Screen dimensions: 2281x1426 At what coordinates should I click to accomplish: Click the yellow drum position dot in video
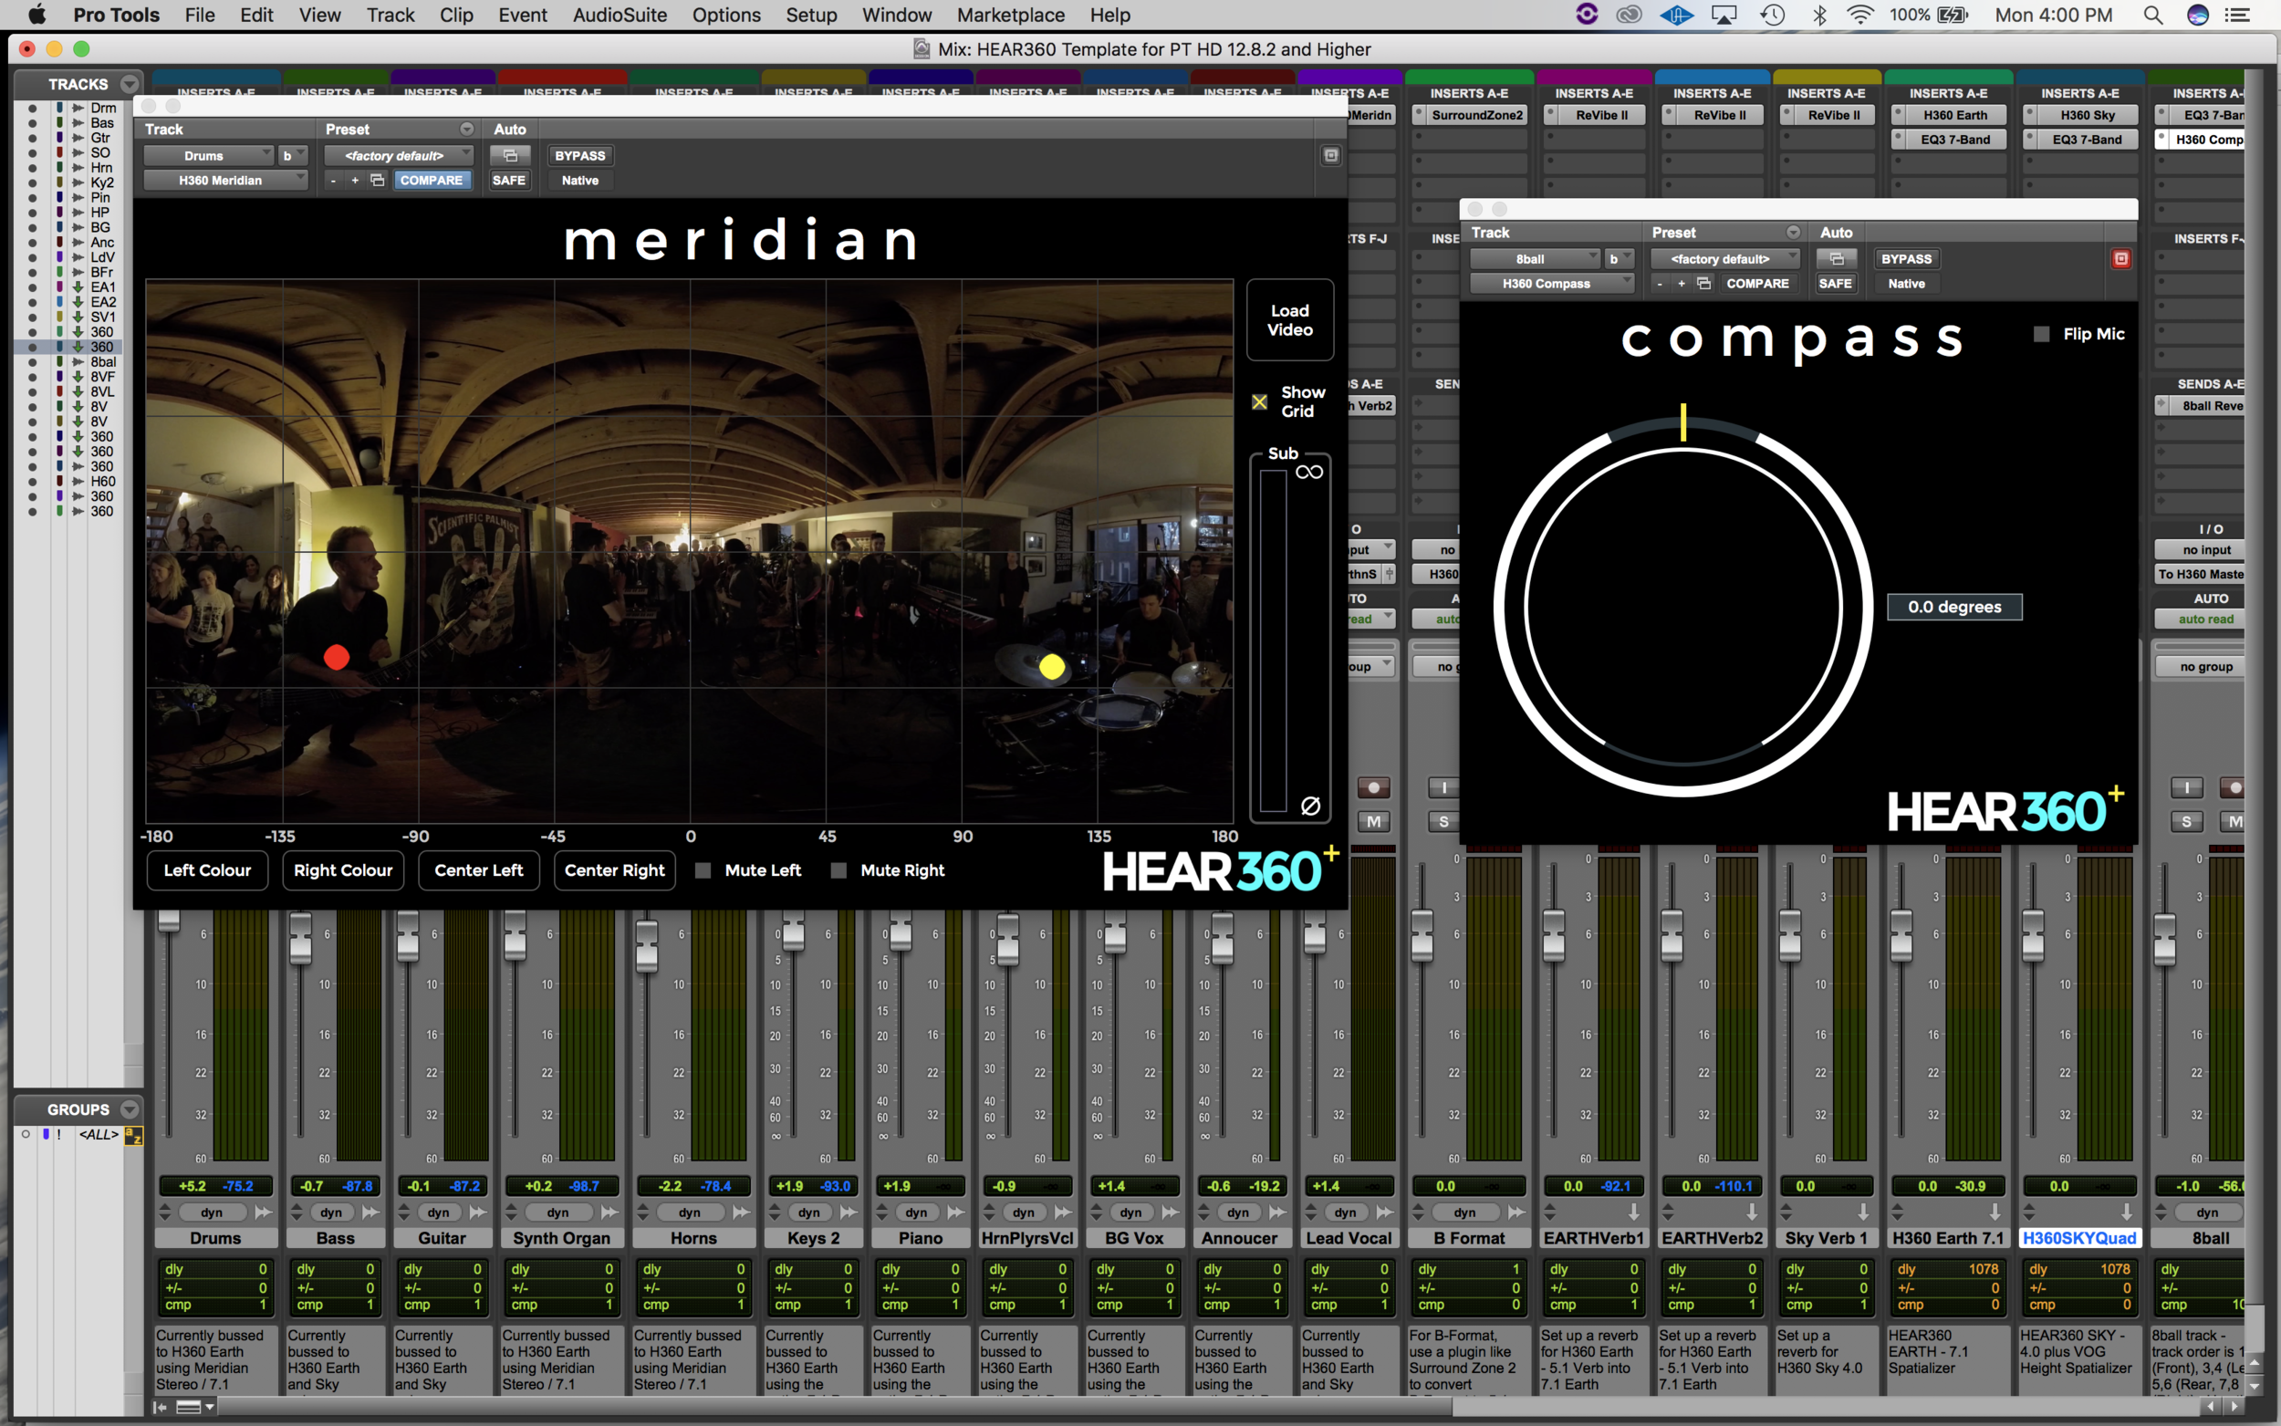pyautogui.click(x=1051, y=667)
